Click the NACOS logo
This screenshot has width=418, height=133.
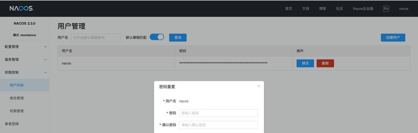click(21, 8)
